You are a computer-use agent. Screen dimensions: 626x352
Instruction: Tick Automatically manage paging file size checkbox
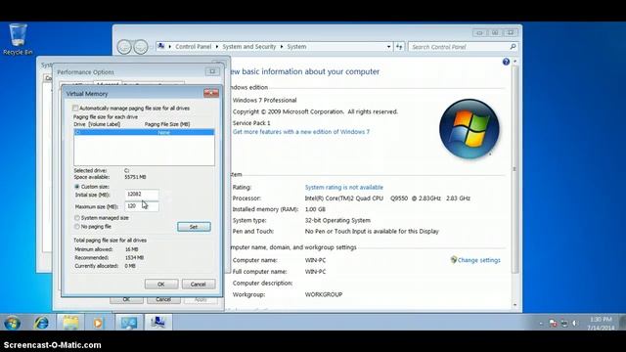75,109
